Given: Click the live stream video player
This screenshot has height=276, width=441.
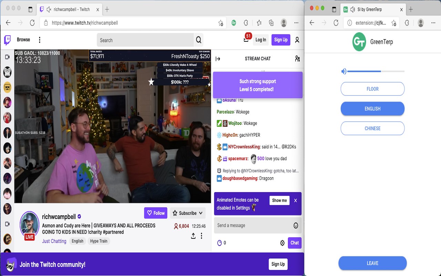Looking at the screenshot, I should (112, 126).
